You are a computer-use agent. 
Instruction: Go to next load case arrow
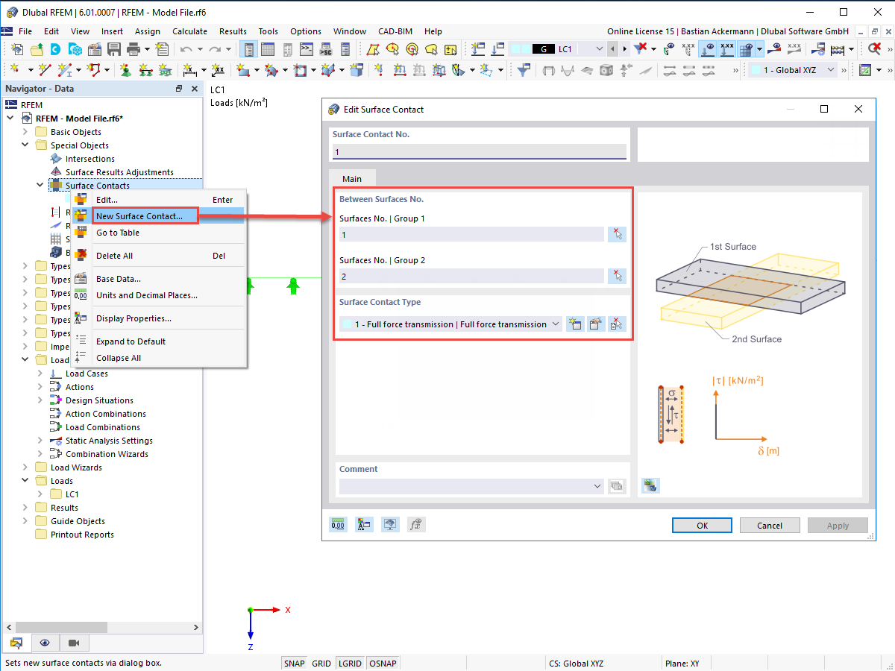point(625,49)
